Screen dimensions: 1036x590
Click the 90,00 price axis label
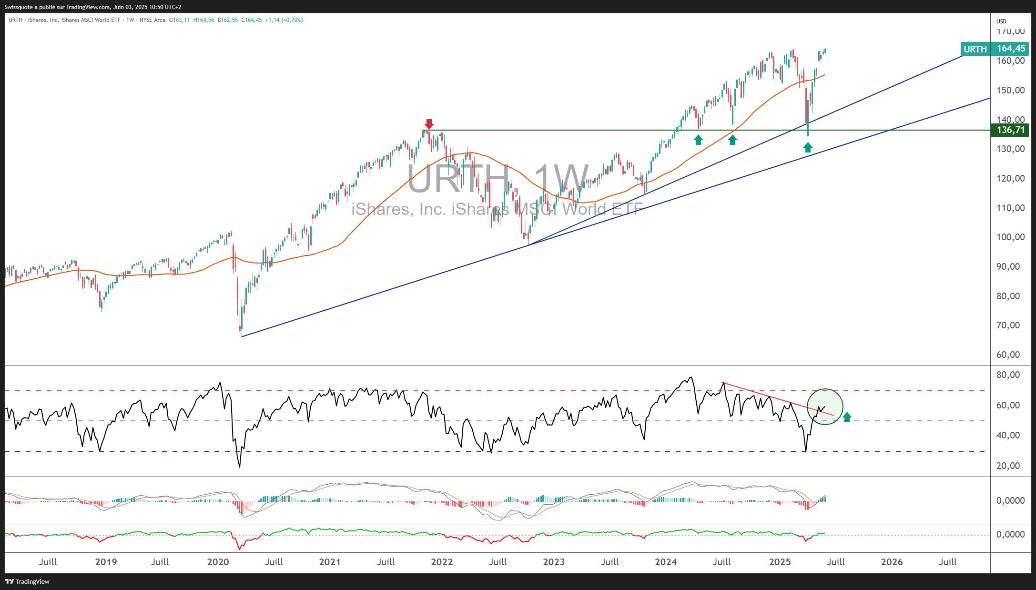(1008, 267)
